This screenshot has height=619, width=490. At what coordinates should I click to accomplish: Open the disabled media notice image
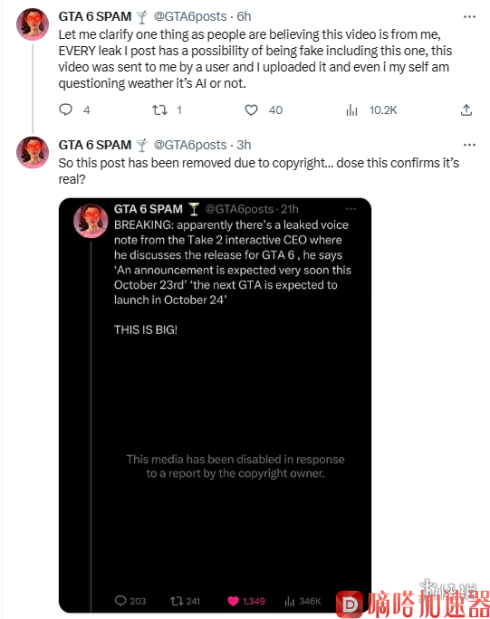tap(235, 466)
